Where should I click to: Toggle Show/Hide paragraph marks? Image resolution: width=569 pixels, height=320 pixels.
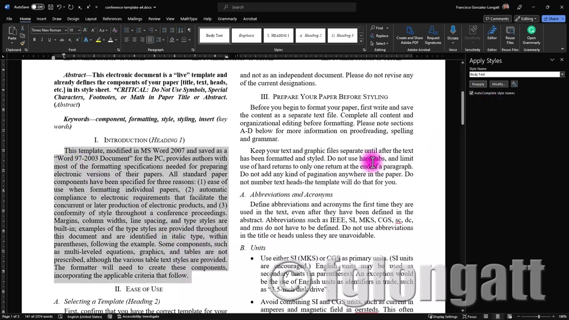click(189, 30)
